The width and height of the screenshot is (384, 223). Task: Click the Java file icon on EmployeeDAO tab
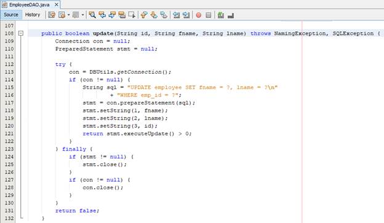4,5
